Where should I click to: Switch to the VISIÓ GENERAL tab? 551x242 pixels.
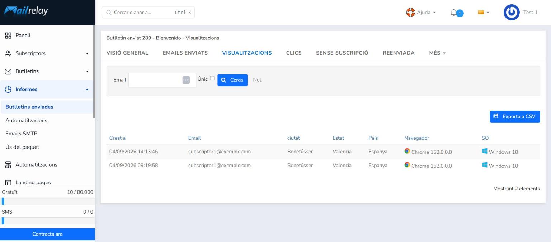coord(127,53)
